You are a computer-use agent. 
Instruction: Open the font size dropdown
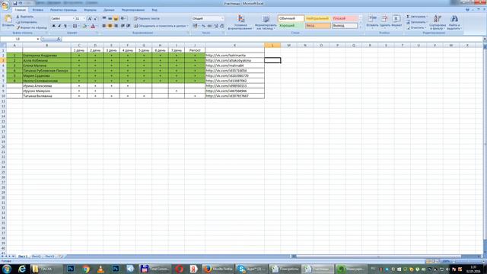84,18
